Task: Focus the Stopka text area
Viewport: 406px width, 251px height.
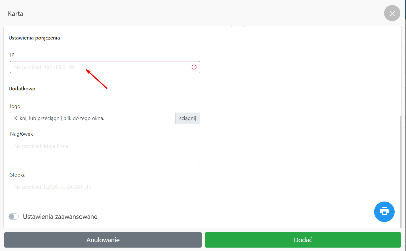Action: click(x=105, y=194)
